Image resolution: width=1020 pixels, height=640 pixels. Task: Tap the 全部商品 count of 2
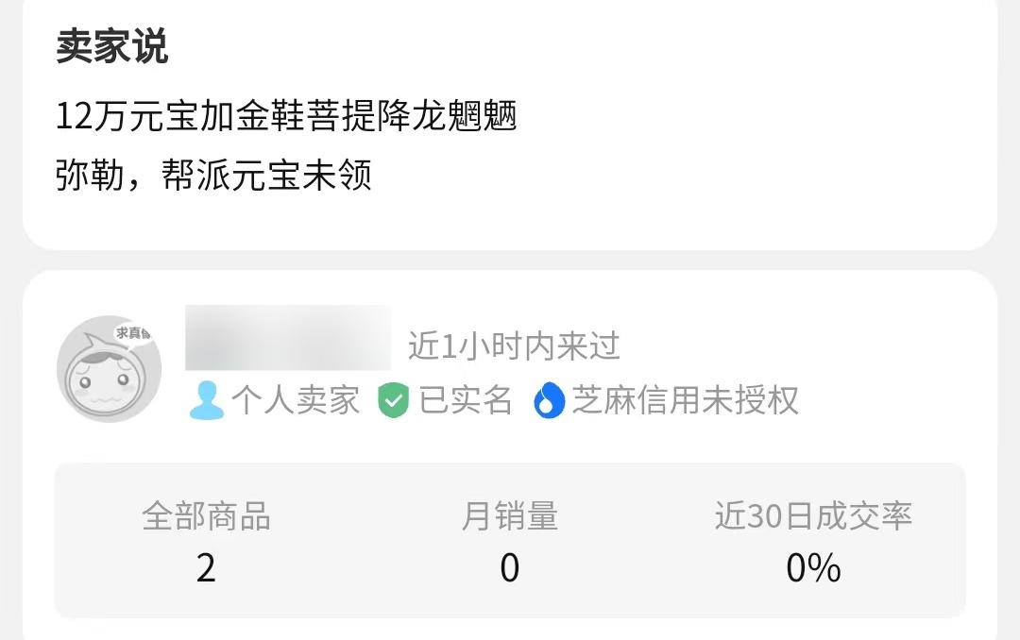[x=206, y=568]
